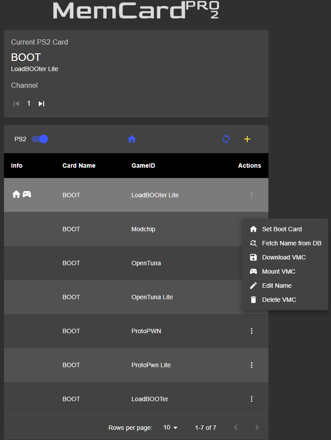
Task: Open actions menu for LoadBOOter Lite row
Action: (252, 195)
